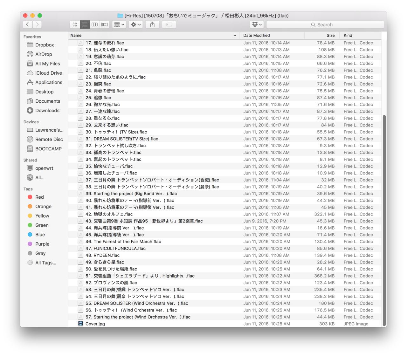This screenshot has height=356, width=407.
Task: Click the Share toolbar button
Action: coord(152,24)
